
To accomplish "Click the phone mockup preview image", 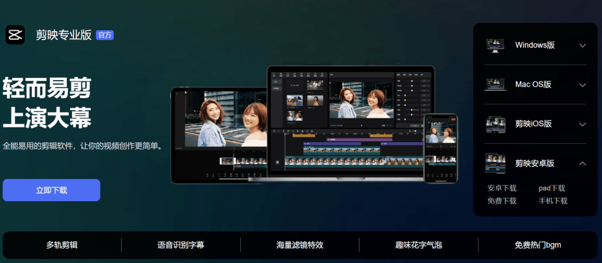I will (x=441, y=148).
